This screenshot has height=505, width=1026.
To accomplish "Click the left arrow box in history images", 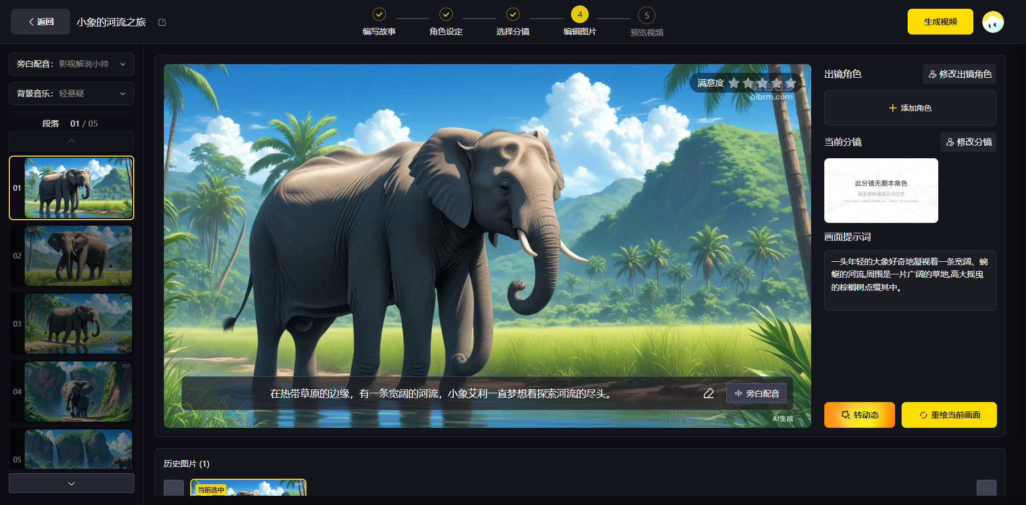I will (x=174, y=488).
